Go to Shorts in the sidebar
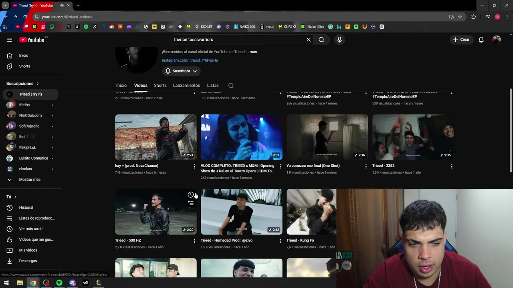 (x=31, y=66)
